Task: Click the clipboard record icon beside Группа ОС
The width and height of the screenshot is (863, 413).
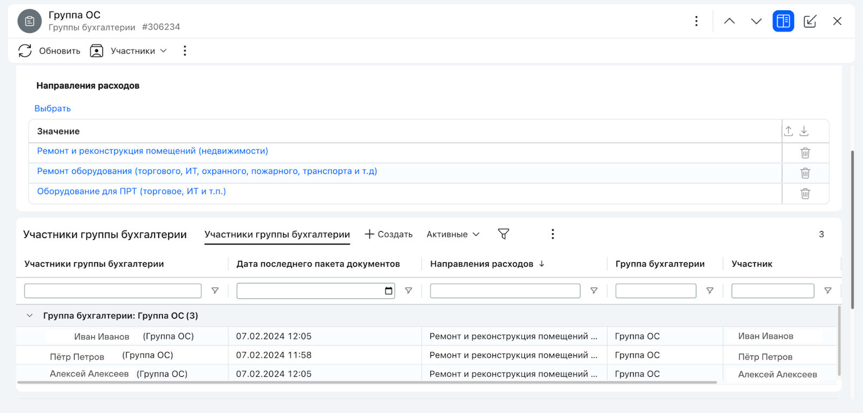Action: tap(30, 21)
